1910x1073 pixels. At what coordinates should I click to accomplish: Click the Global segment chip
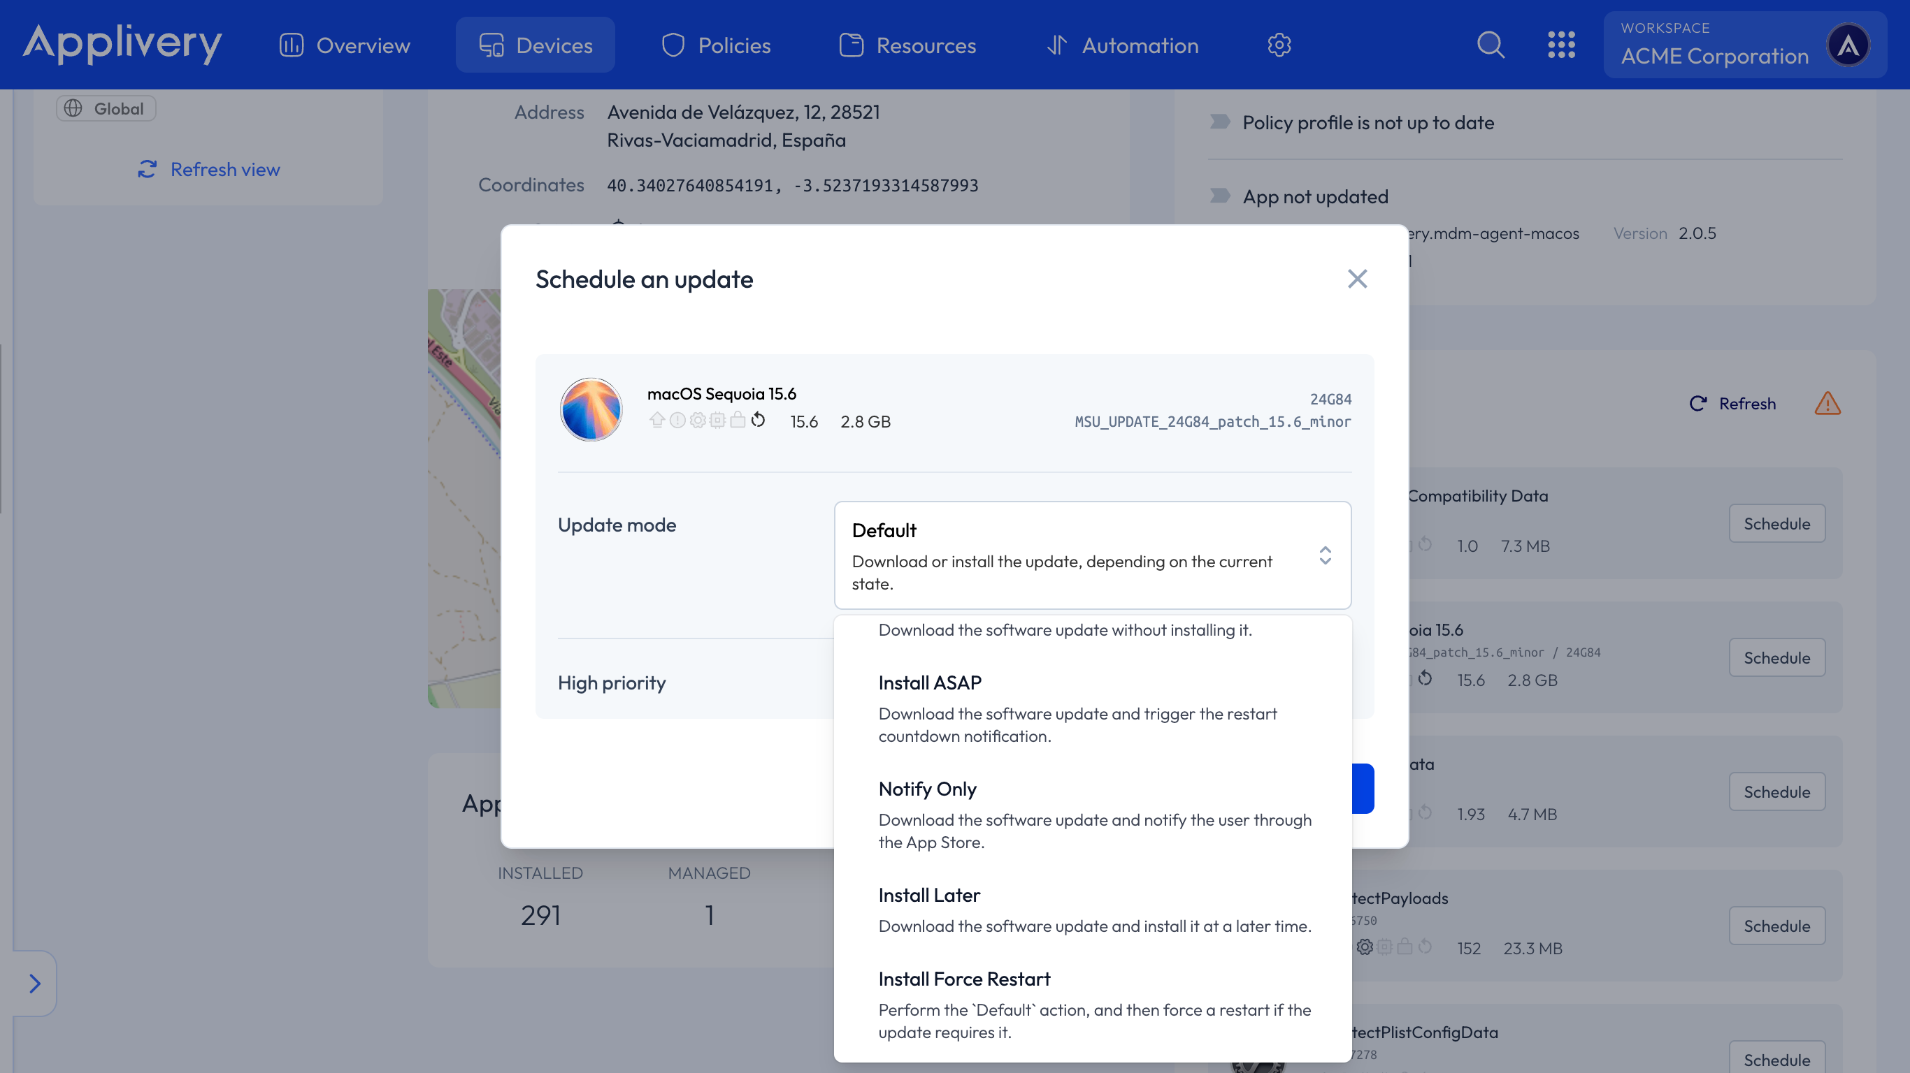[x=106, y=108]
